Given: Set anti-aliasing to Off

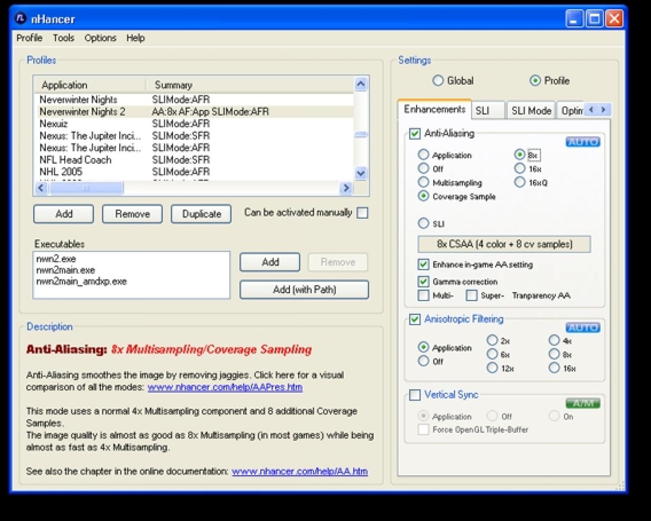Looking at the screenshot, I should coord(423,168).
